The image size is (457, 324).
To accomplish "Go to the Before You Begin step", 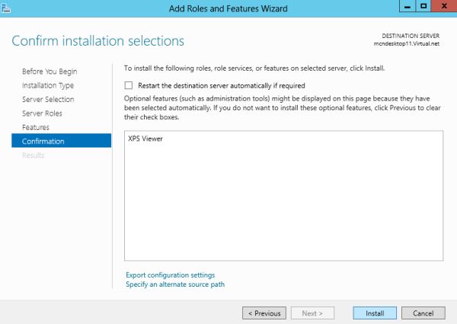I will coord(50,71).
